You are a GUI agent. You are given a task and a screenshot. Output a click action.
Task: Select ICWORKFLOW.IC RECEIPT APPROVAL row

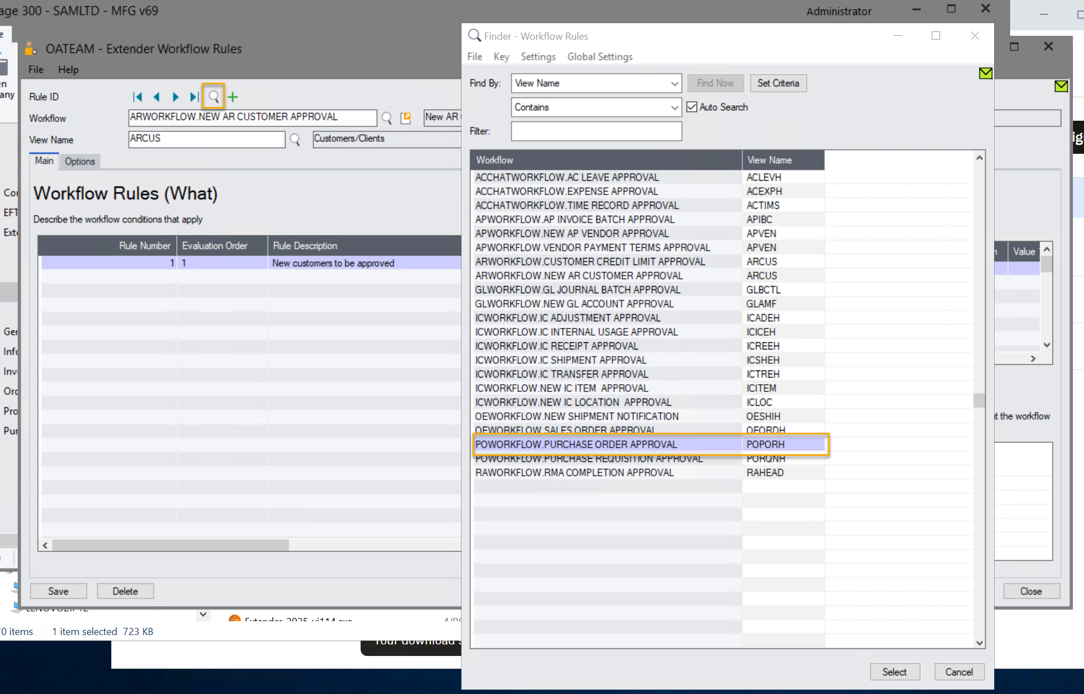649,346
